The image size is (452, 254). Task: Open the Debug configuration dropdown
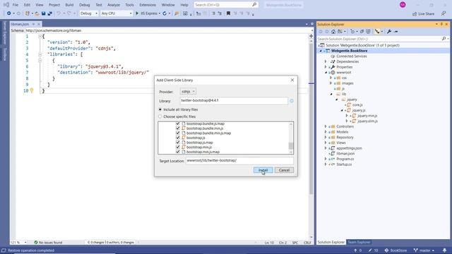(x=89, y=13)
